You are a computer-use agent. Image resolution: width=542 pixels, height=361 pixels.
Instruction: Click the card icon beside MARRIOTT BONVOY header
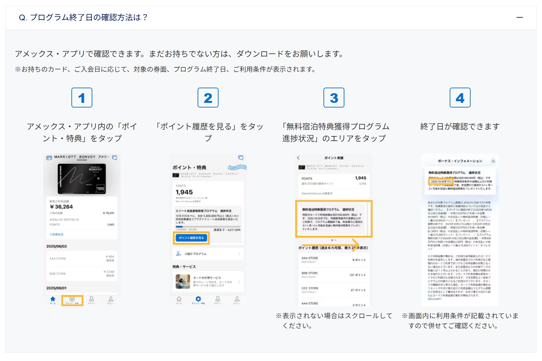click(49, 158)
